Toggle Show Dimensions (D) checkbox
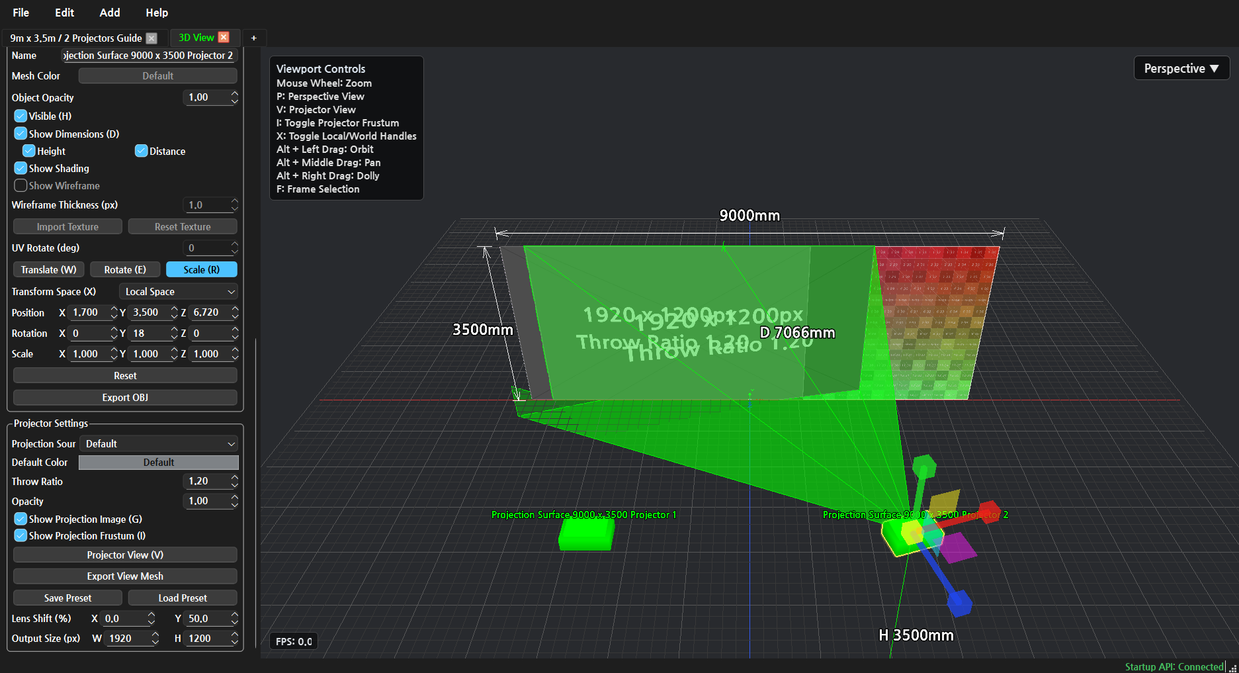This screenshot has height=673, width=1239. point(21,134)
